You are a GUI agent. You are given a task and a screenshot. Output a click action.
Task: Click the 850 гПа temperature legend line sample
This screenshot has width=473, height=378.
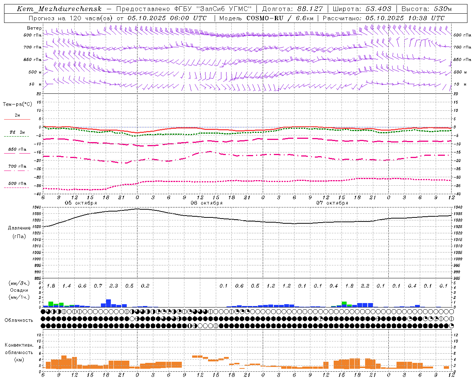coord(17,153)
